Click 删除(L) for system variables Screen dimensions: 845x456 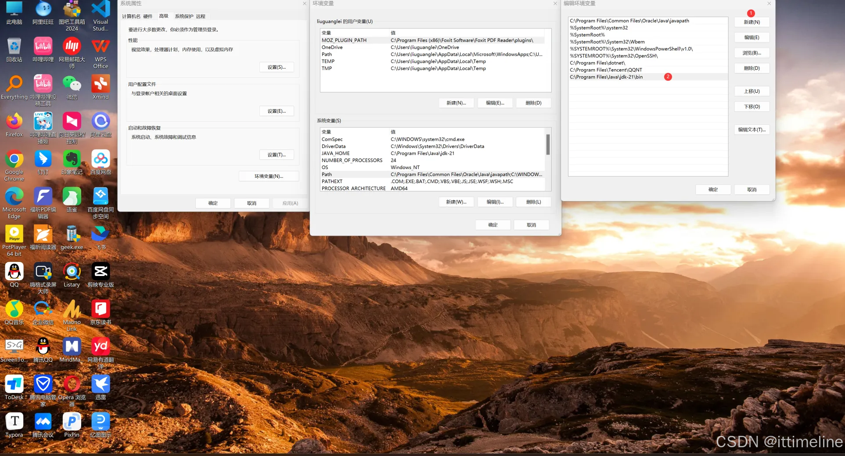click(x=533, y=202)
